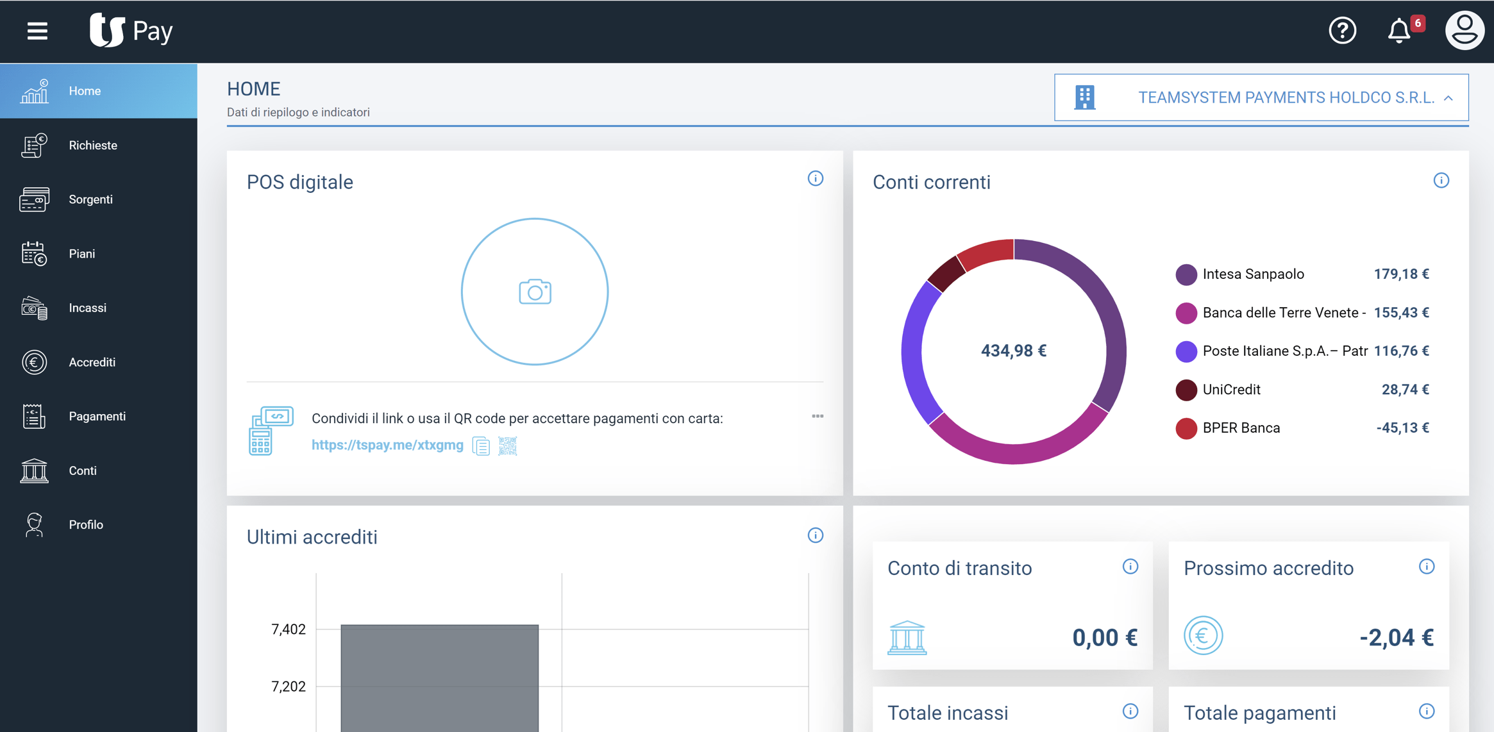Open notifications bell with 6 badge
The height and width of the screenshot is (732, 1494).
click(1404, 30)
